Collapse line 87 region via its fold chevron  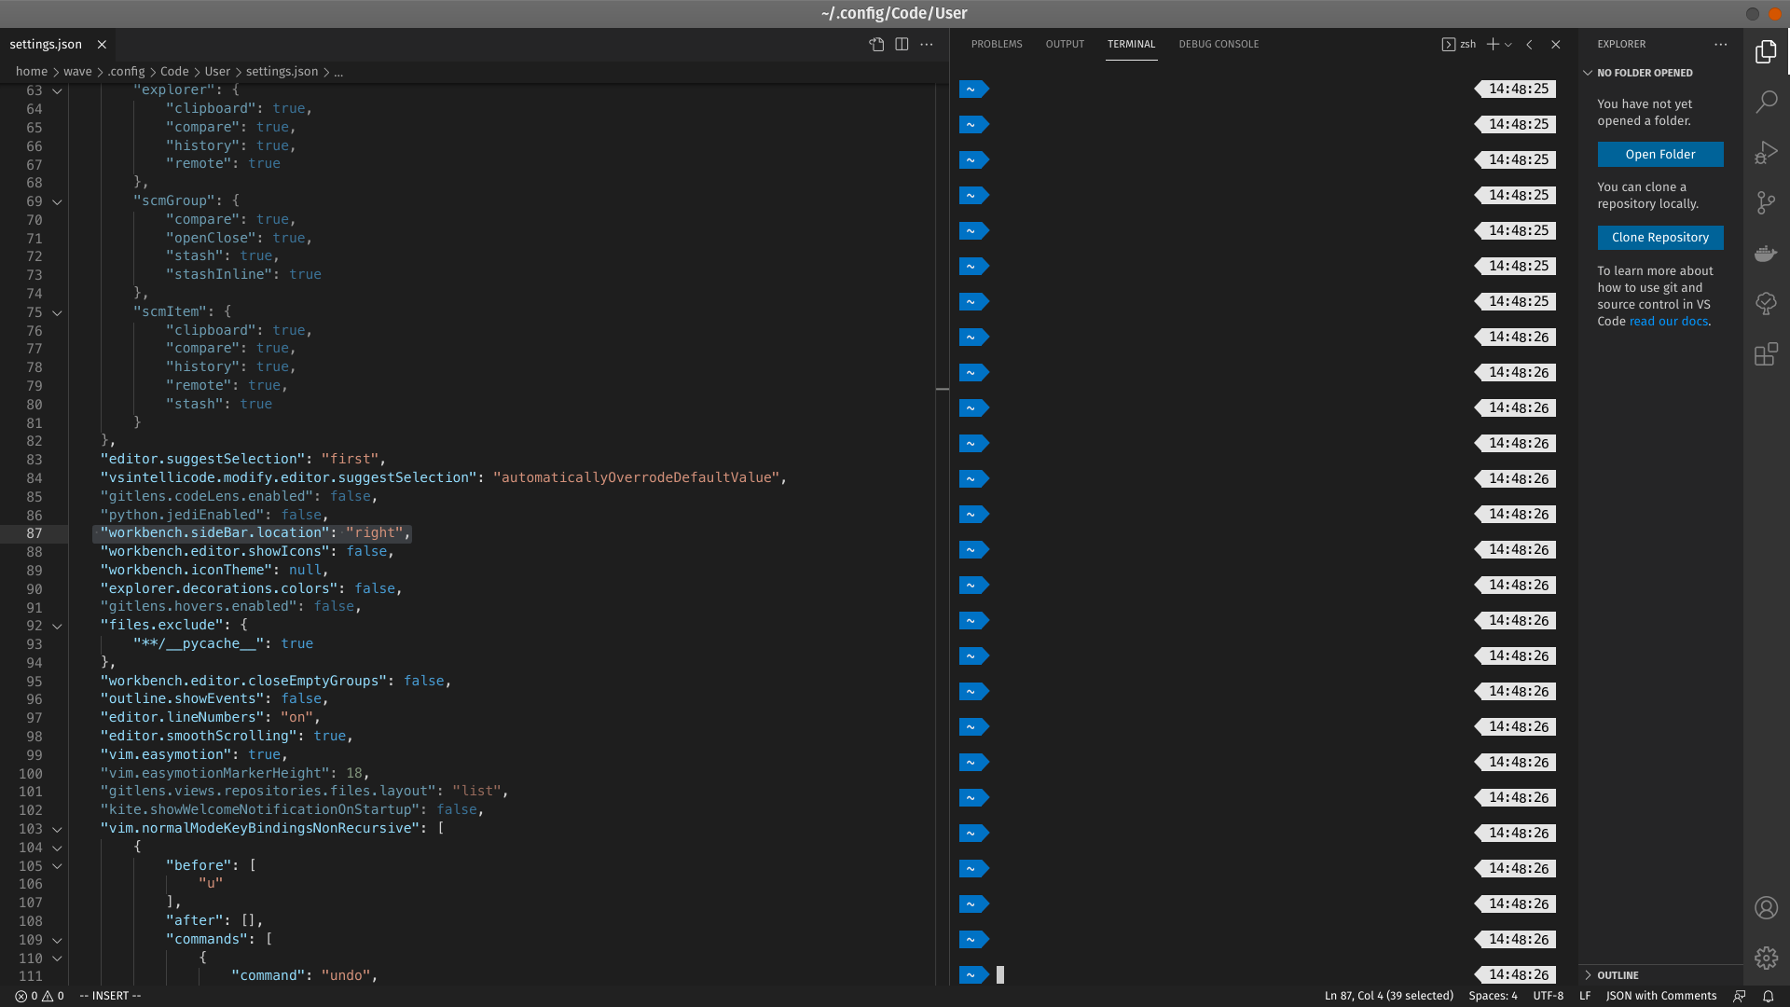pyautogui.click(x=56, y=533)
